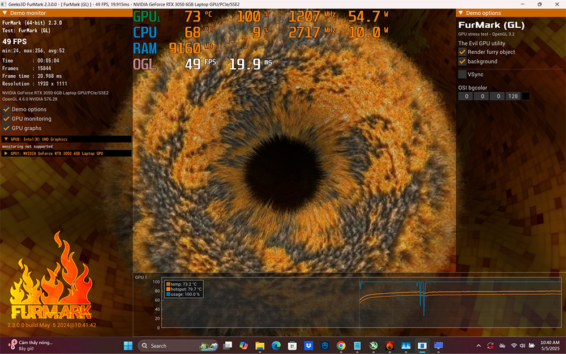566x354 pixels.
Task: Switch to the FurMark flame icon on the taskbar
Action: click(x=389, y=346)
